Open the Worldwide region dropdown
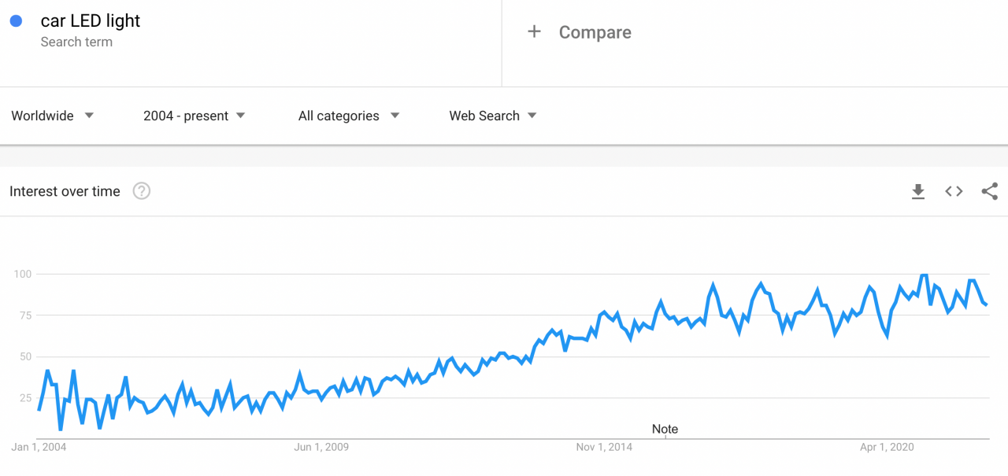The height and width of the screenshot is (476, 1008). pyautogui.click(x=53, y=116)
